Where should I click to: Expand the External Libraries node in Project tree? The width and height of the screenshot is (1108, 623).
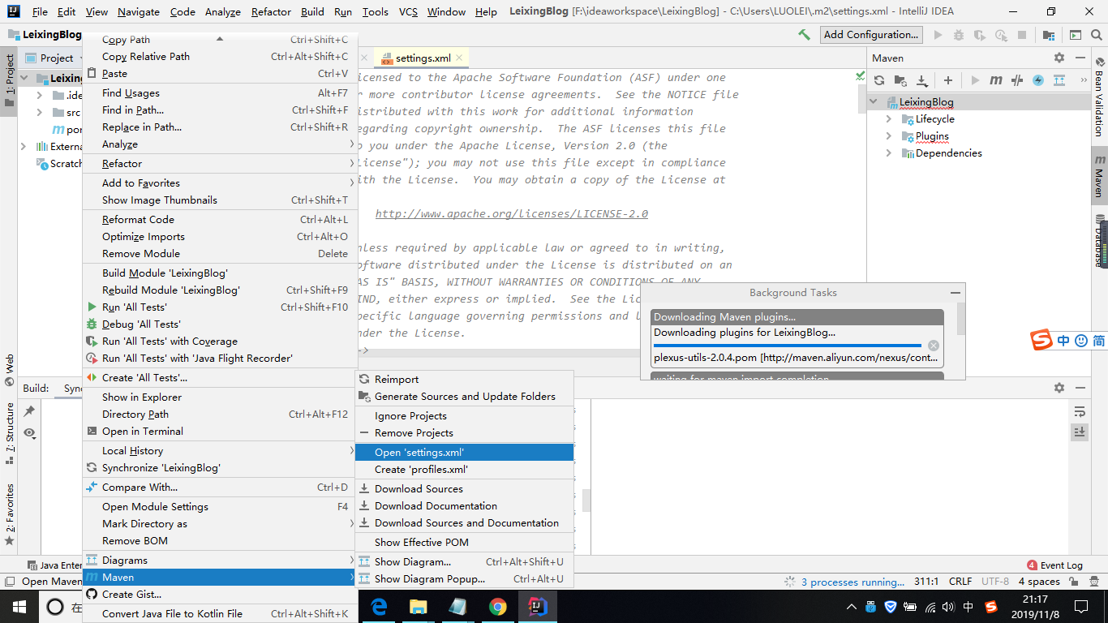point(24,147)
